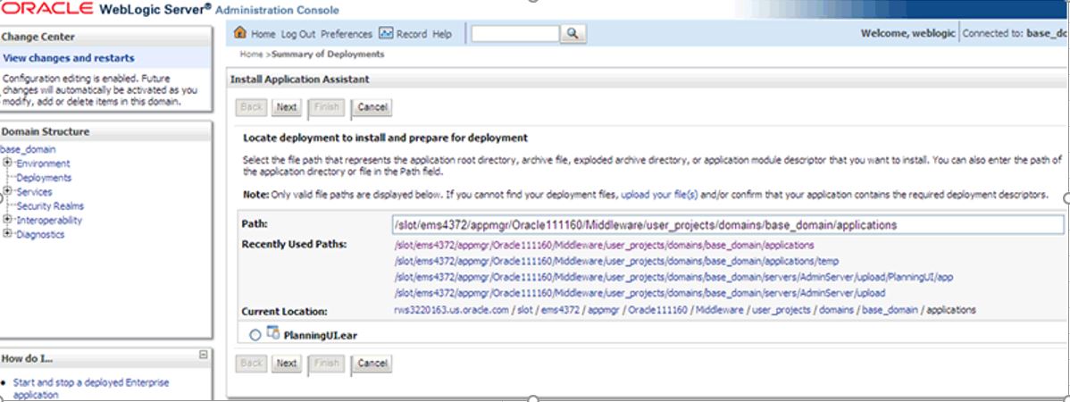This screenshot has width=1070, height=402.
Task: Click Middleware in Current Location path
Action: point(719,310)
